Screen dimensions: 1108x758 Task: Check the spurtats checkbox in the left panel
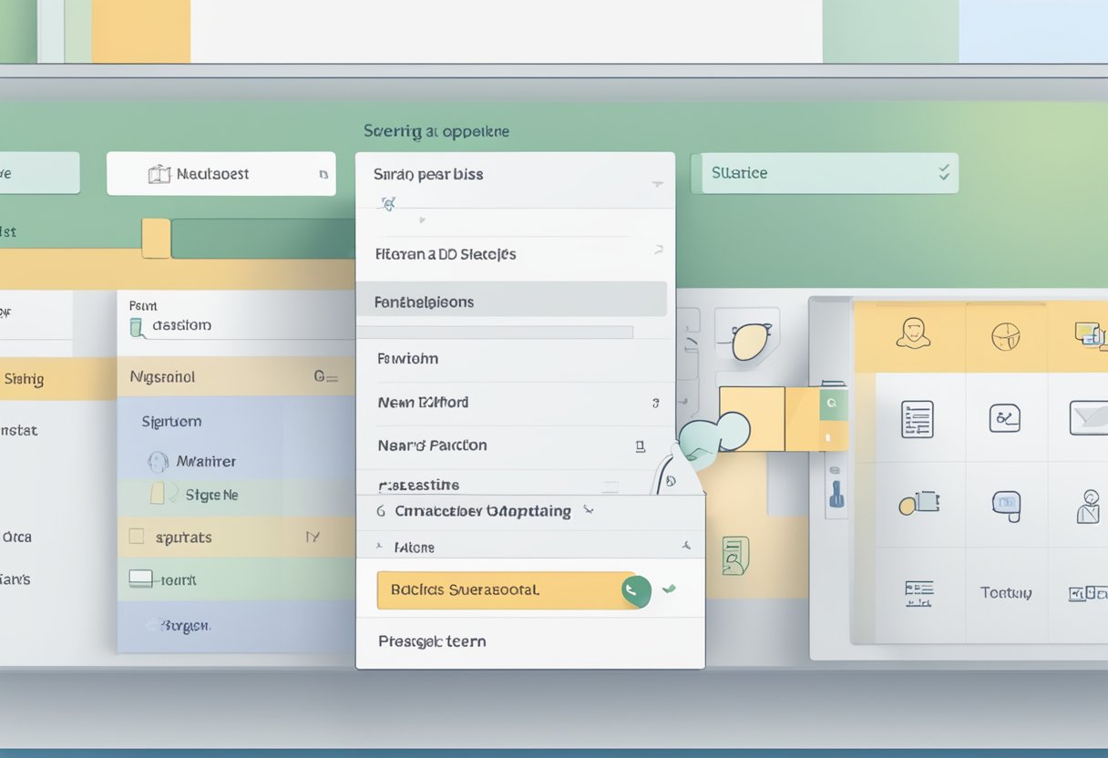(137, 535)
